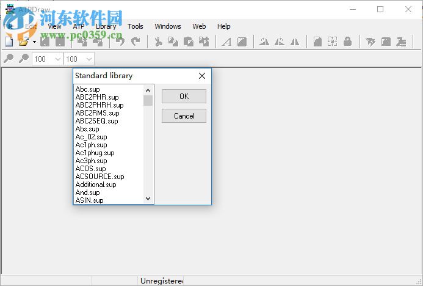
Task: Click the second magnifier zoom icon
Action: click(x=24, y=58)
